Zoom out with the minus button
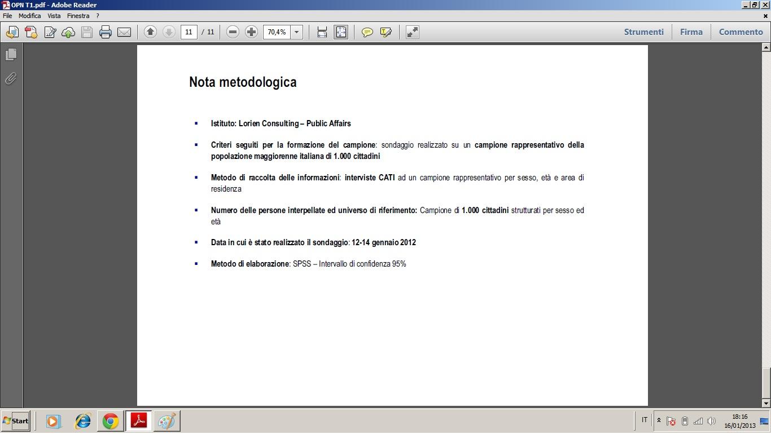771x434 pixels. coord(233,32)
